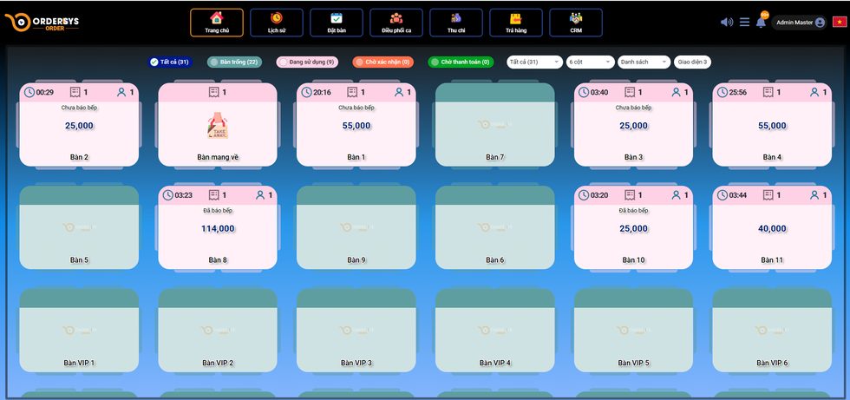Open empty table Bàn 7
The width and height of the screenshot is (850, 400).
(x=495, y=125)
